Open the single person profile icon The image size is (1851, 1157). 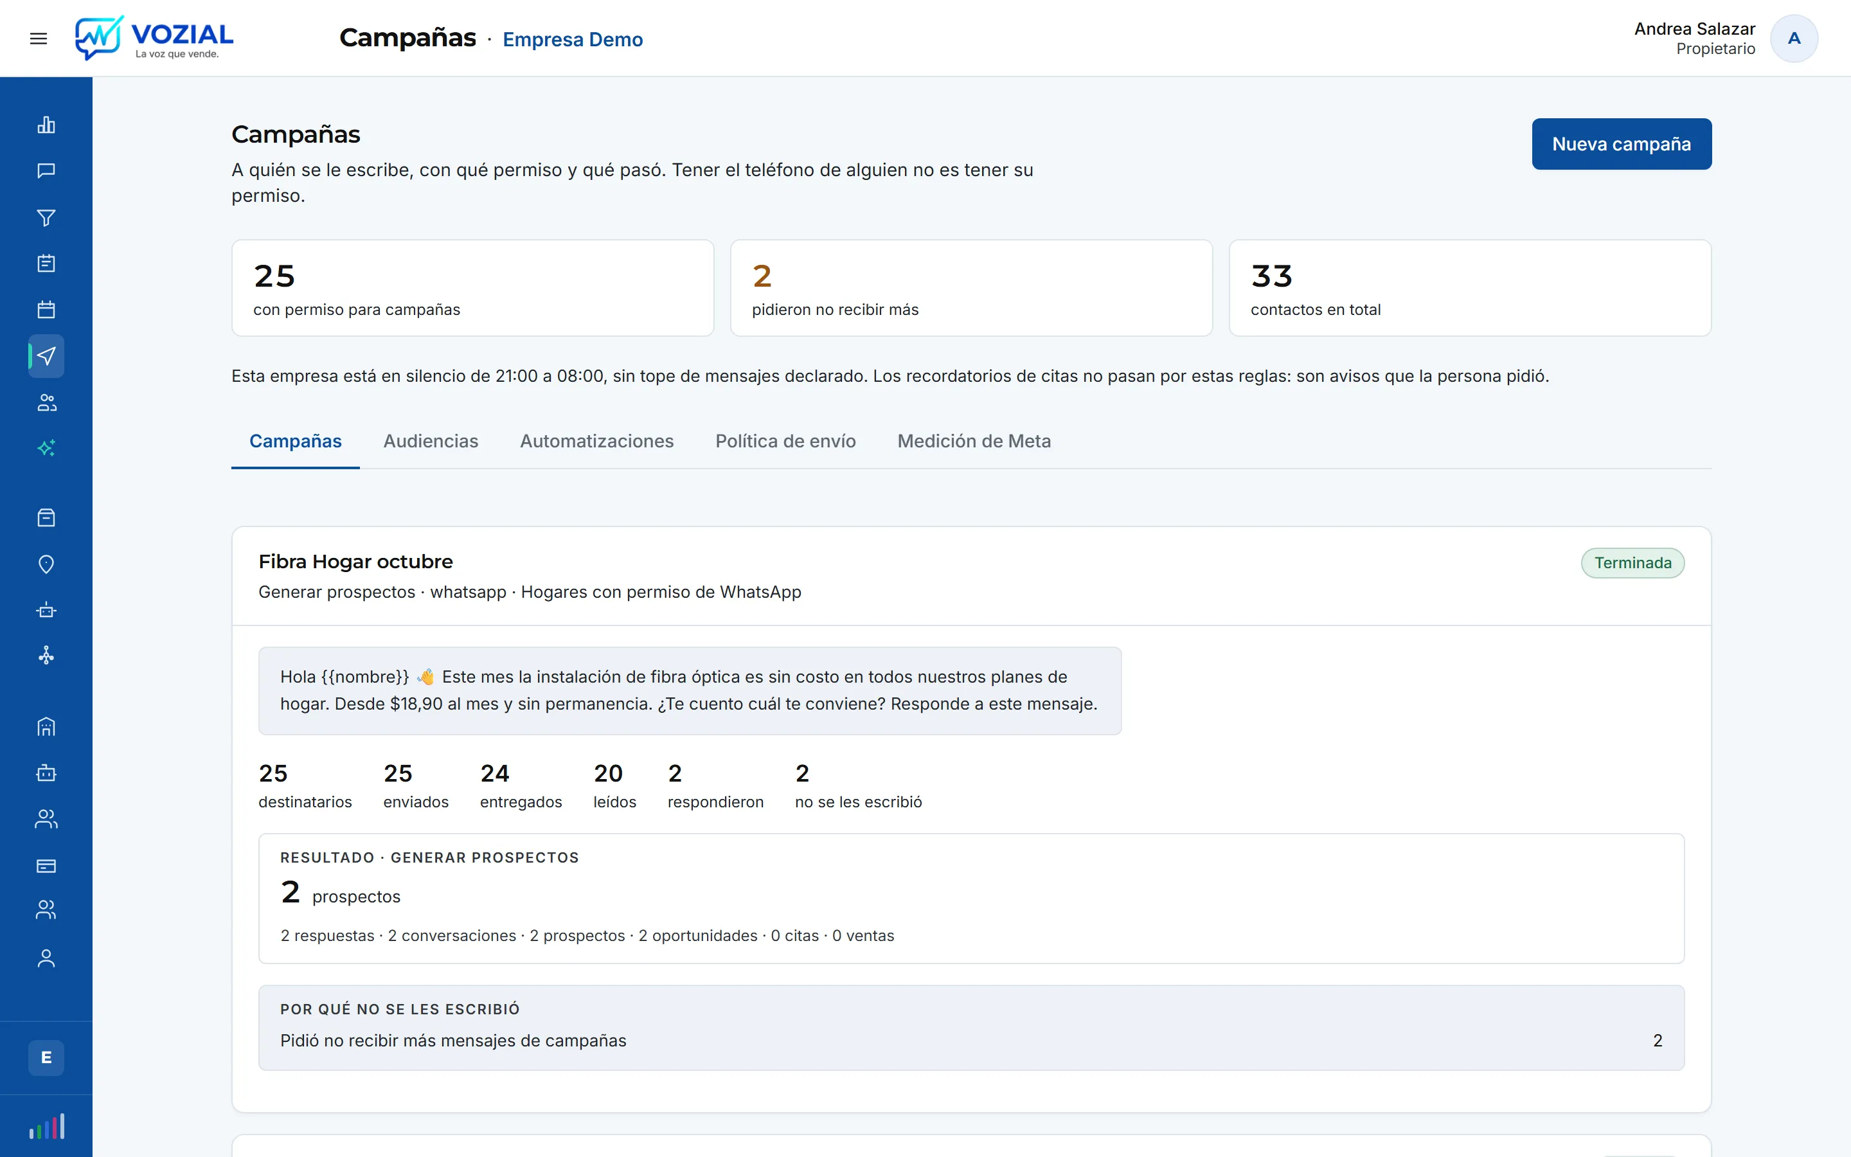(46, 959)
